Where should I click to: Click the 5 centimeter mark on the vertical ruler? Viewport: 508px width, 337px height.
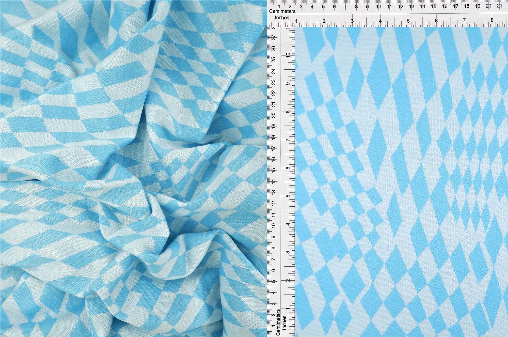[x=274, y=281]
